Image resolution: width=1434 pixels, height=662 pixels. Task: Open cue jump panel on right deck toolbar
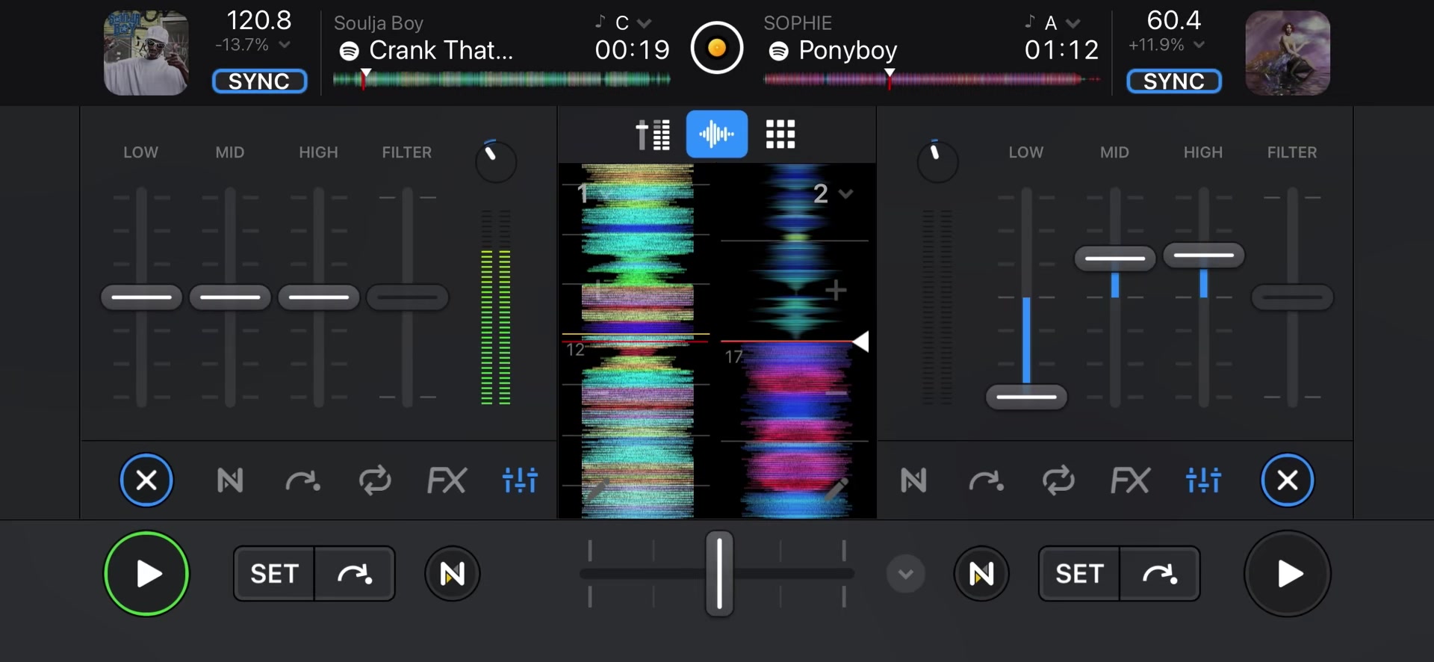pos(987,480)
